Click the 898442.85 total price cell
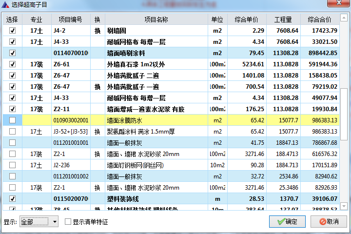The image size is (351, 234). (320, 53)
